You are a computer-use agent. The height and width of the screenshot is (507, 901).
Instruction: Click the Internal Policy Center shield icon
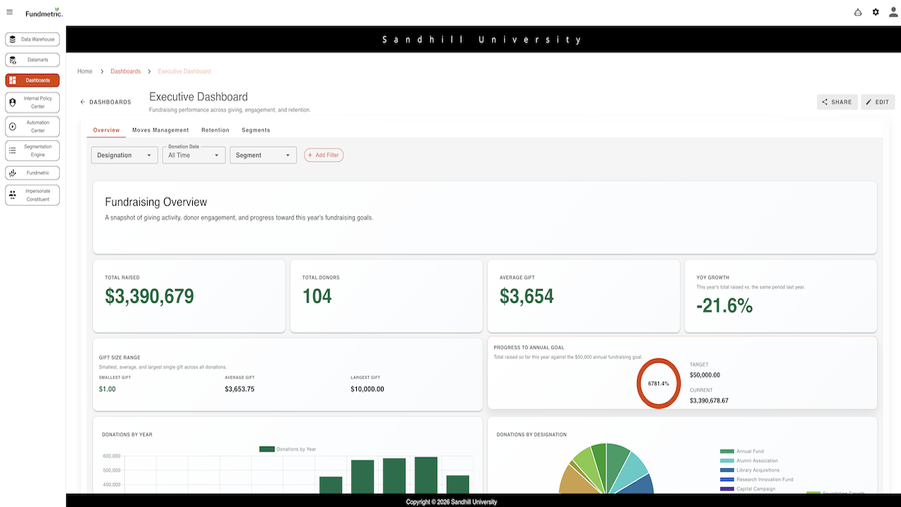(13, 103)
